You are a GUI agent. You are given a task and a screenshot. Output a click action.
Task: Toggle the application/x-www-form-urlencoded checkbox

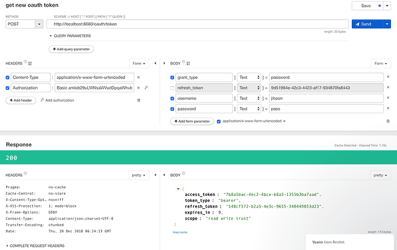[219, 121]
